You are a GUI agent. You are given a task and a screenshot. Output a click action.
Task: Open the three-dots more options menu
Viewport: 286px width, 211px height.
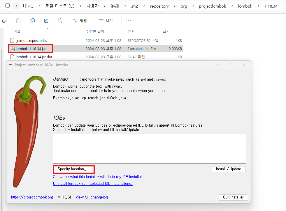(x=128, y=21)
